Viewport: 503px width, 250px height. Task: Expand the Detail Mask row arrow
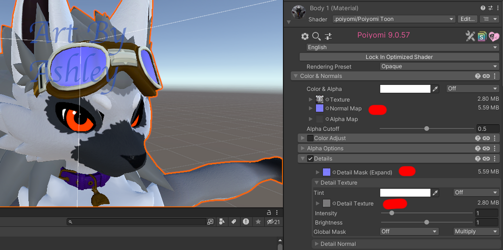coord(318,172)
